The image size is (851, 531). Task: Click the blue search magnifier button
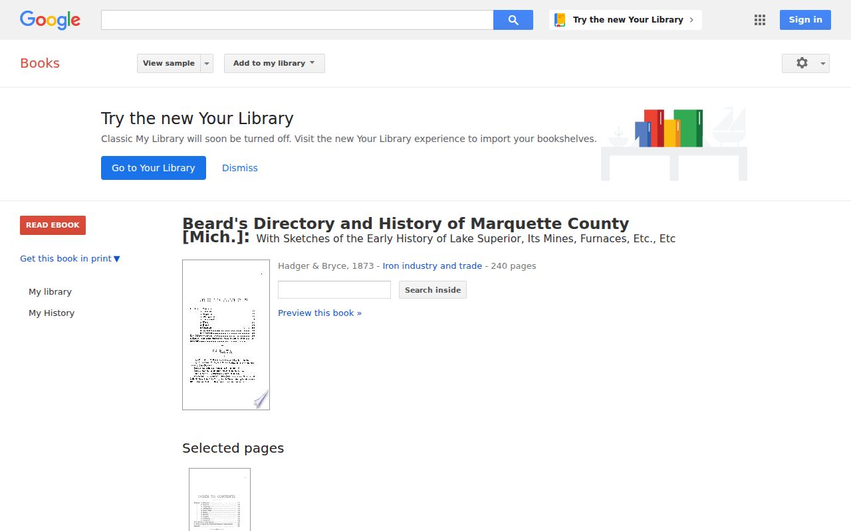[513, 20]
